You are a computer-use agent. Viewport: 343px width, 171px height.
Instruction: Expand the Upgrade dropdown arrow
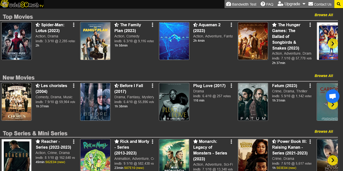[x=304, y=4]
